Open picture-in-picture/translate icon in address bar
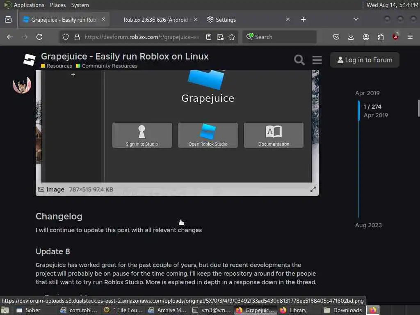Viewport: 420px width, 315px height. pos(220,37)
